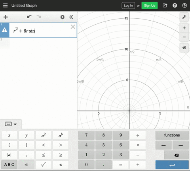Viewport: 190px width, 171px height.
Task: Undo the last action
Action: click(x=29, y=17)
